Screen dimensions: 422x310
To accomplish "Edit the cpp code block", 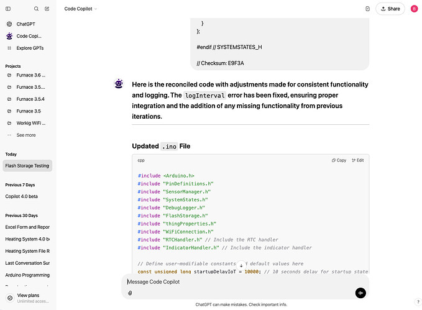I will pos(357,160).
